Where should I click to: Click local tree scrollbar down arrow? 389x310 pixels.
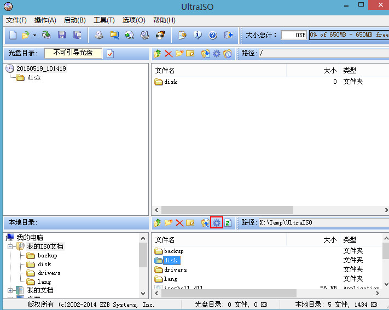pos(143,294)
